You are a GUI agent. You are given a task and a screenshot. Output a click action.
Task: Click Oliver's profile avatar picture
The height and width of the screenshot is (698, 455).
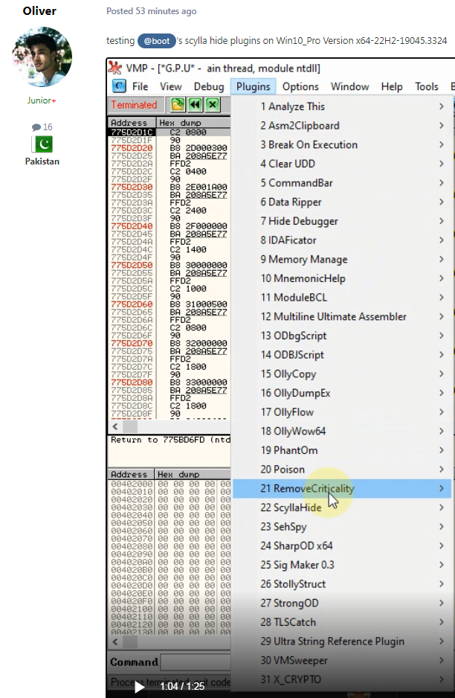[42, 57]
